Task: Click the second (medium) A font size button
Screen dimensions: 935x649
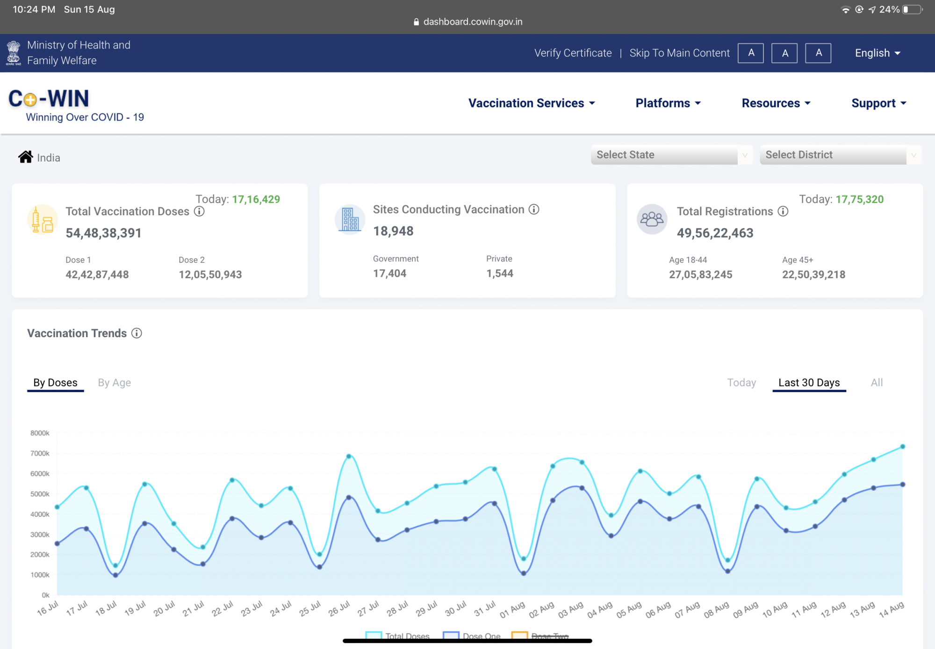Action: pos(784,53)
